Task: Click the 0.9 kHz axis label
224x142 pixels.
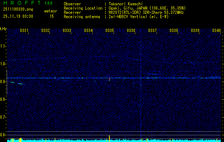Action: [x=3, y=82]
